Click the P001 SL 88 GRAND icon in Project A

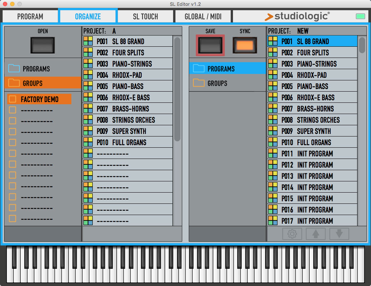(88, 41)
